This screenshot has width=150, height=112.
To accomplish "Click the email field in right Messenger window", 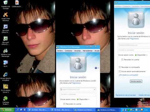I will (x=134, y=45).
